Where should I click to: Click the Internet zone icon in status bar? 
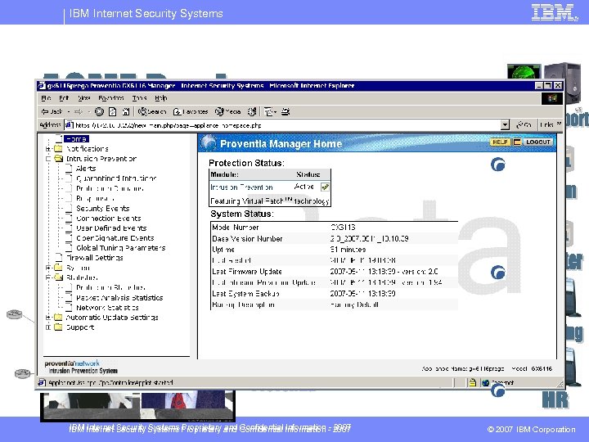(486, 382)
